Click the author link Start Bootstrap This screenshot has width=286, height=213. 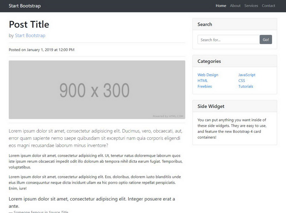(x=30, y=35)
